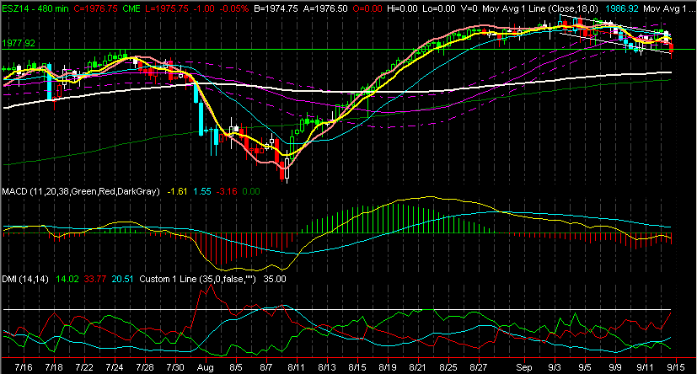Click the 7/16 date label
This screenshot has width=697, height=374.
point(24,367)
